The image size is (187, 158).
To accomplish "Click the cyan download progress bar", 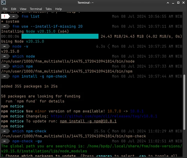I will coord(60,36).
